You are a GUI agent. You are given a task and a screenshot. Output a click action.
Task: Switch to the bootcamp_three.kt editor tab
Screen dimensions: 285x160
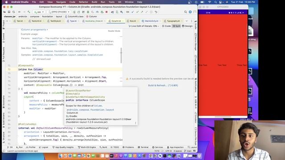pos(94,21)
